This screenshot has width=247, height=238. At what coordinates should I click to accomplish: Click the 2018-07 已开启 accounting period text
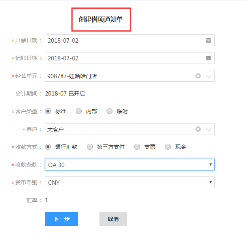pyautogui.click(x=65, y=94)
